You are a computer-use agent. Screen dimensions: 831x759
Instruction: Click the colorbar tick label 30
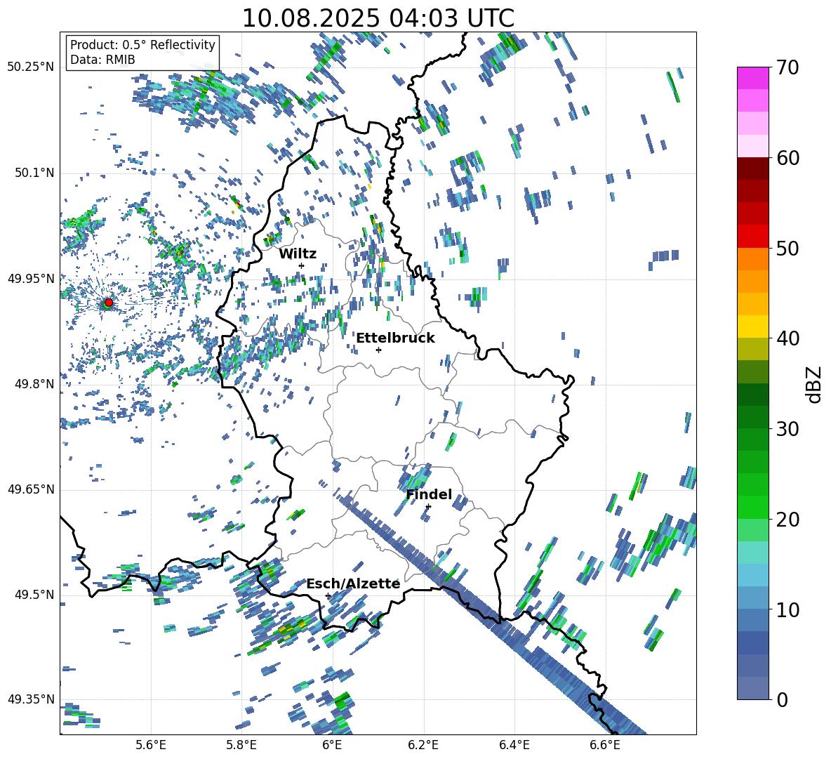[787, 428]
